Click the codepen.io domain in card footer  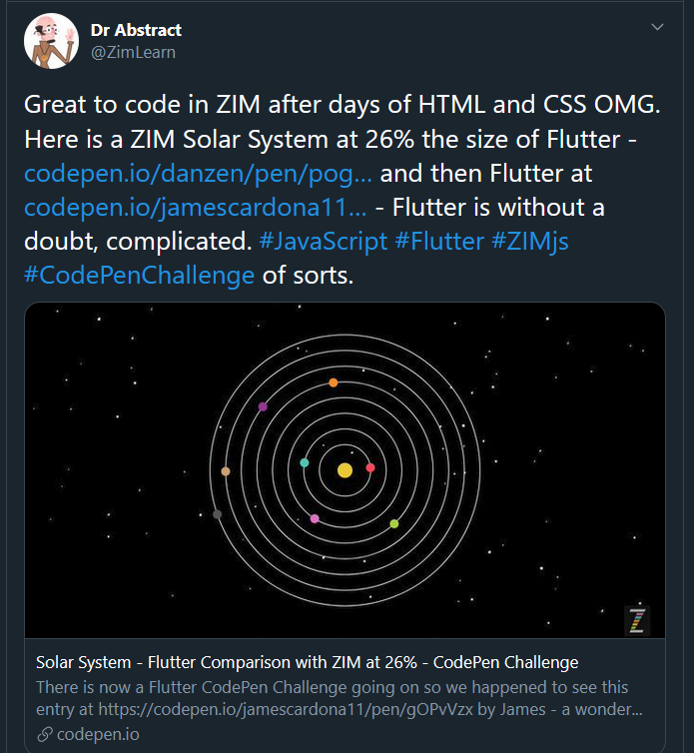(x=98, y=734)
